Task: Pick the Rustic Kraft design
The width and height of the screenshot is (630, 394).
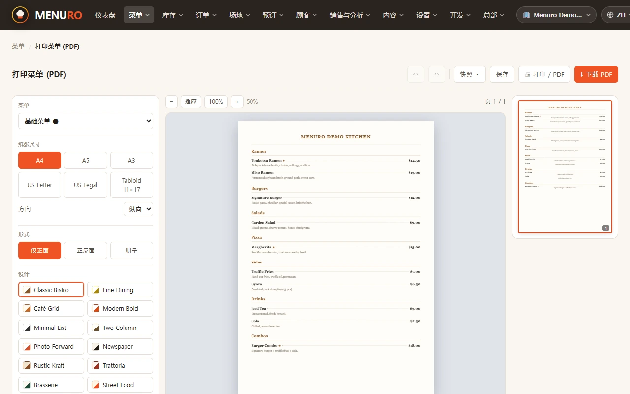Action: tap(51, 365)
